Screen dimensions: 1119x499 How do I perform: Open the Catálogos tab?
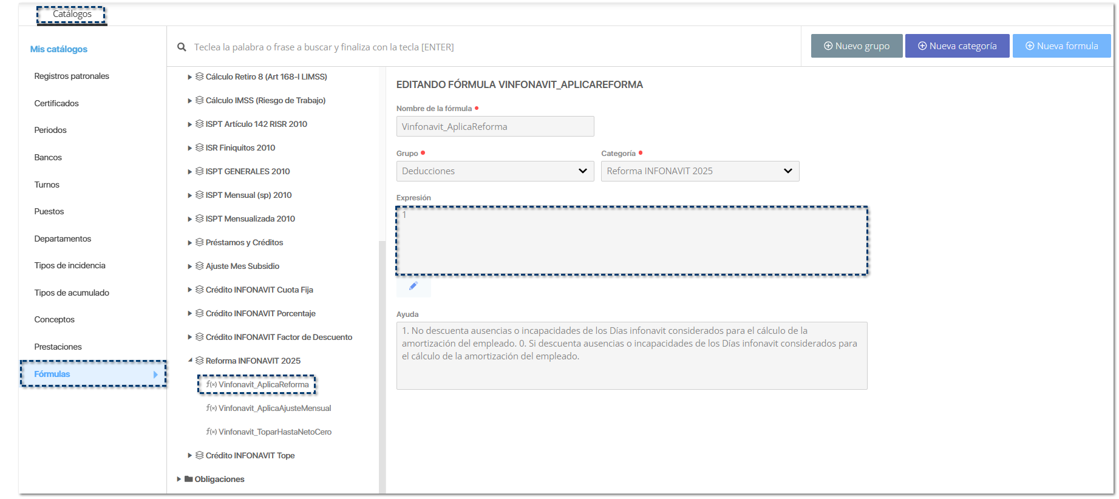72,14
